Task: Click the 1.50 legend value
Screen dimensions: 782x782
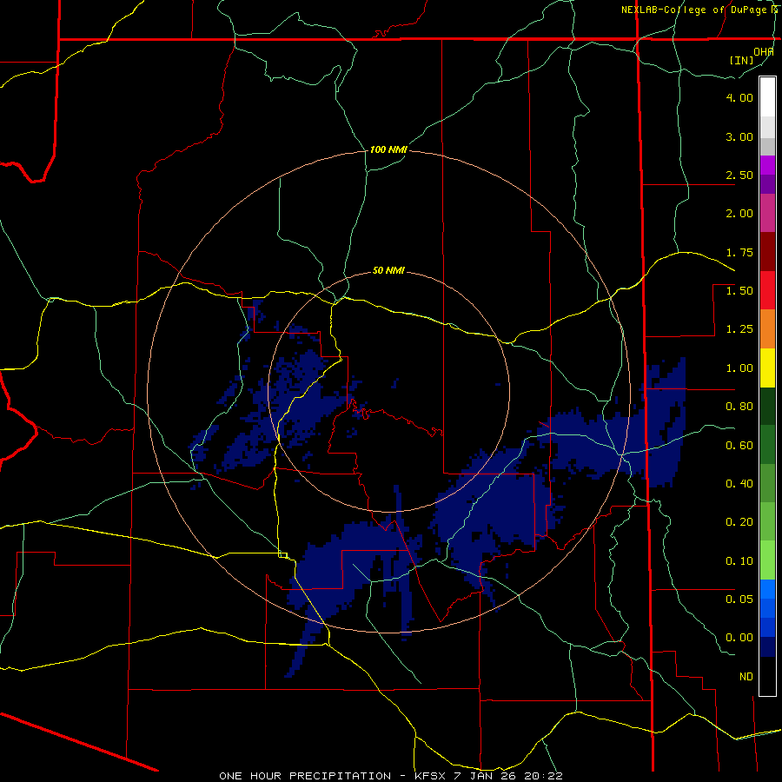Action: [739, 291]
